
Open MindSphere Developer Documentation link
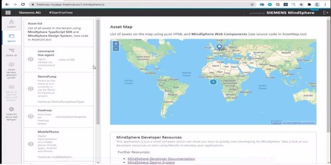tap(161, 159)
